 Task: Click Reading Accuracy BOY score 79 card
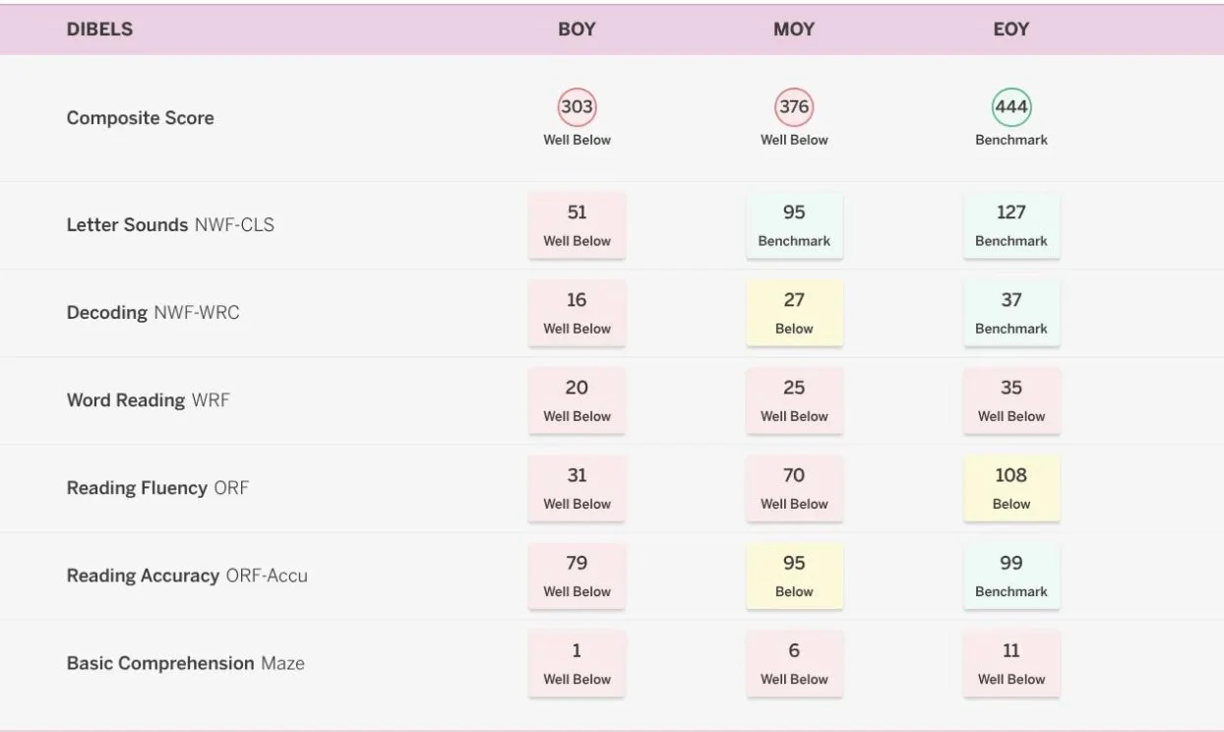[x=577, y=576]
